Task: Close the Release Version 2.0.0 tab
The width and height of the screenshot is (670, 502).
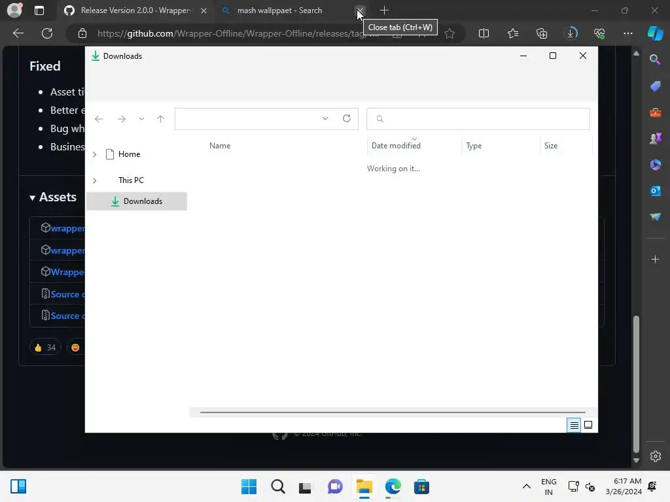Action: tap(204, 10)
